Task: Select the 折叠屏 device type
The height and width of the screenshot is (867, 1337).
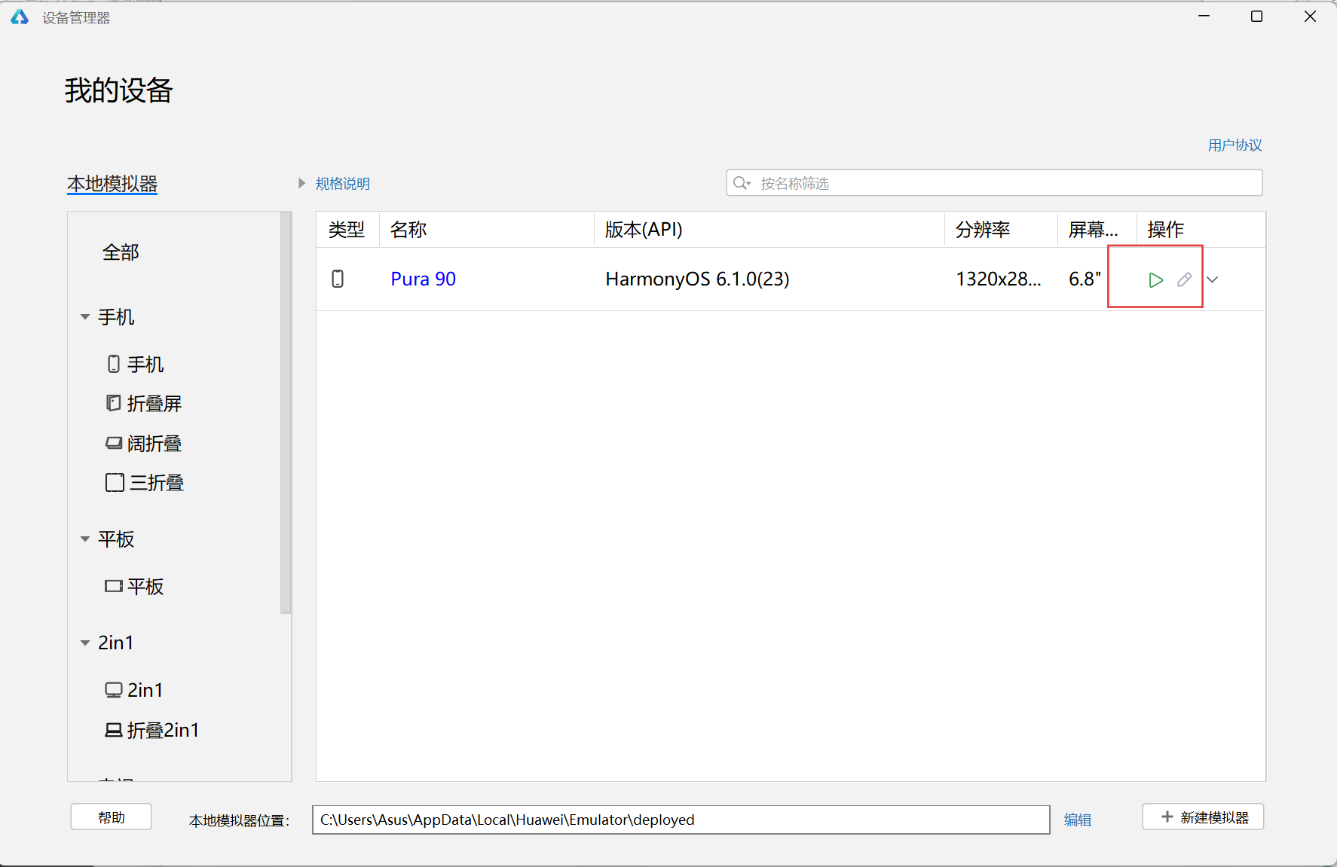Action: pyautogui.click(x=144, y=404)
